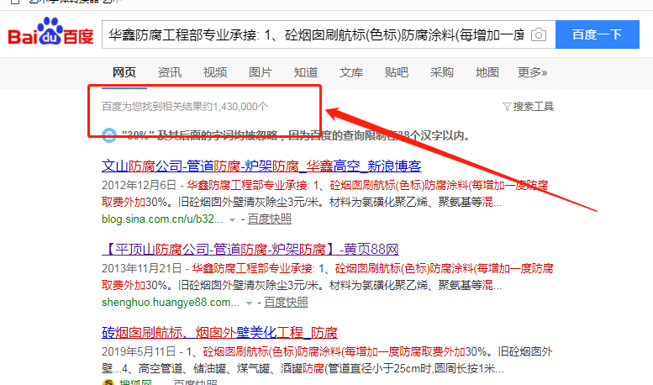Viewport: 653px width, 385px height.
Task: Open 搜索工具 filter options
Action: [x=528, y=107]
